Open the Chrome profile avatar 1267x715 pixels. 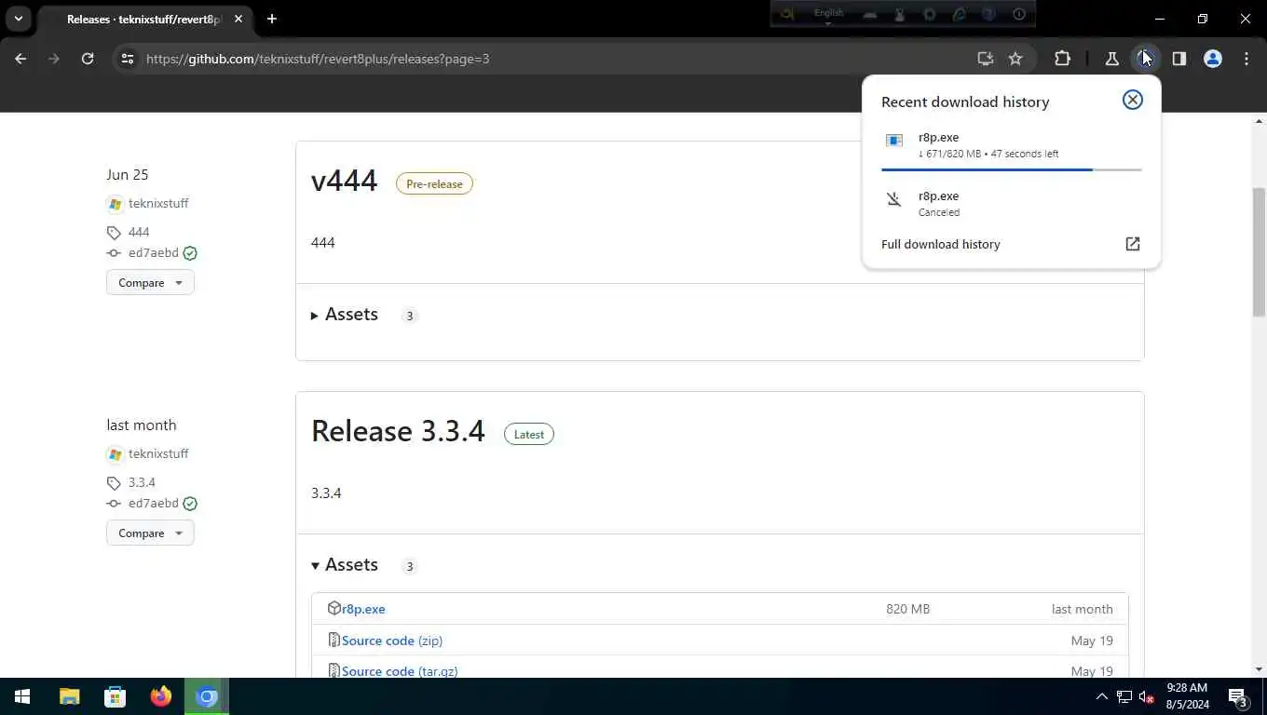click(1212, 59)
